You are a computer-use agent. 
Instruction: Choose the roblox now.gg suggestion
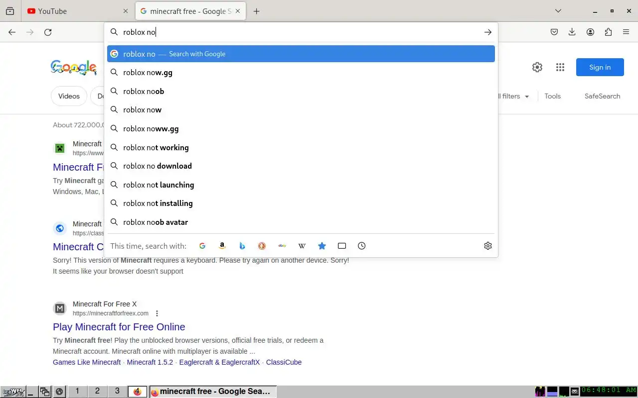[301, 73]
